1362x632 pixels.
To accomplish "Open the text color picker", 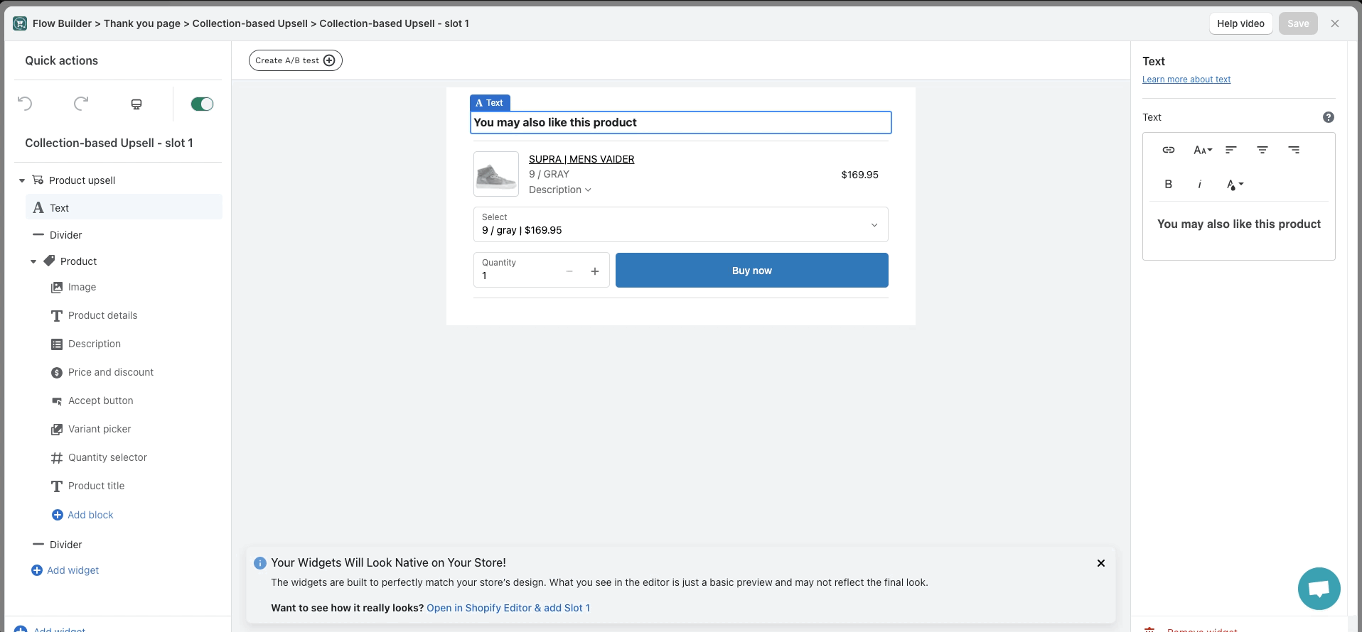I will pos(1235,185).
